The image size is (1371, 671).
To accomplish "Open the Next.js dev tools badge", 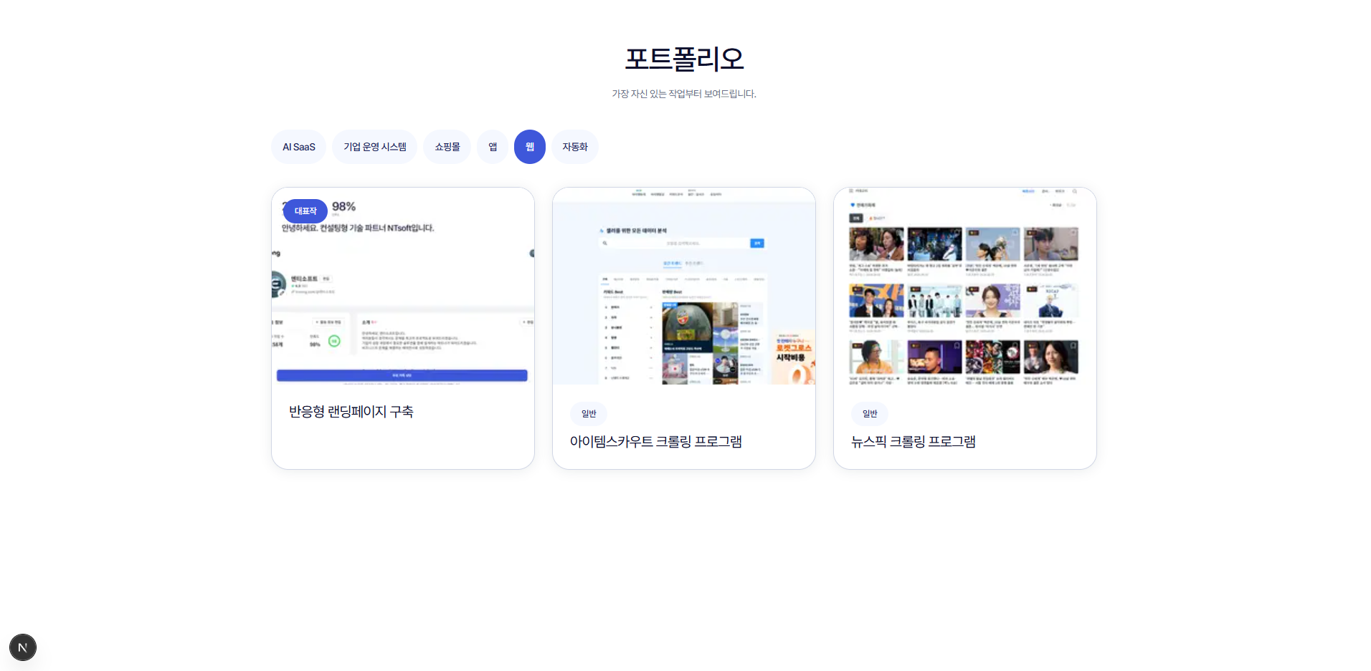I will 23,647.
